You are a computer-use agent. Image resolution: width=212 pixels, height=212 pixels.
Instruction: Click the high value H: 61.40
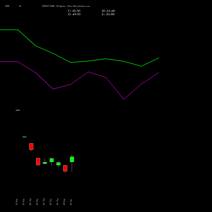pyautogui.click(x=108, y=11)
